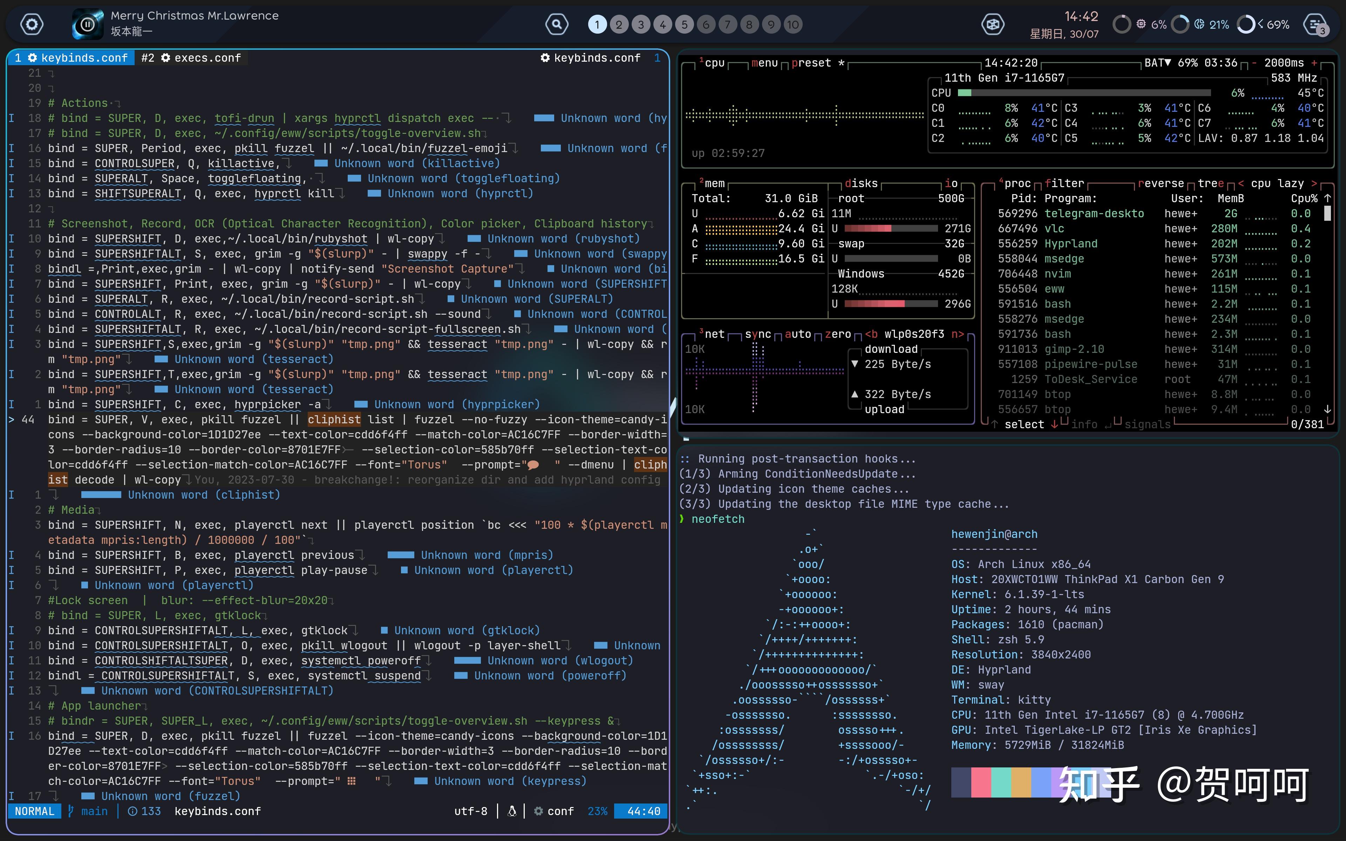Click btop proc filter option
This screenshot has height=841, width=1346.
[x=1064, y=184]
